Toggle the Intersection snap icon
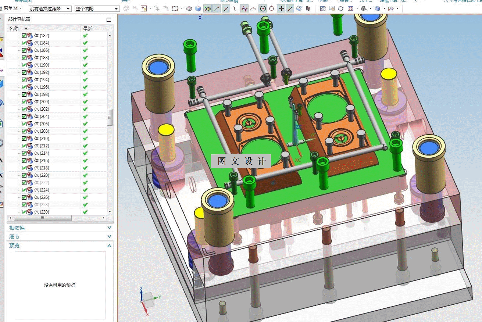This screenshot has width=482, height=322. coord(253,8)
